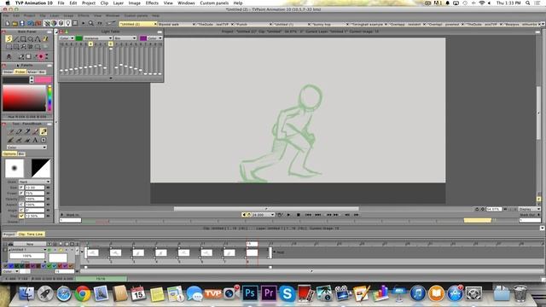This screenshot has width=546, height=307.
Task: Toggle the Angle connection checkbox
Action: point(21,211)
